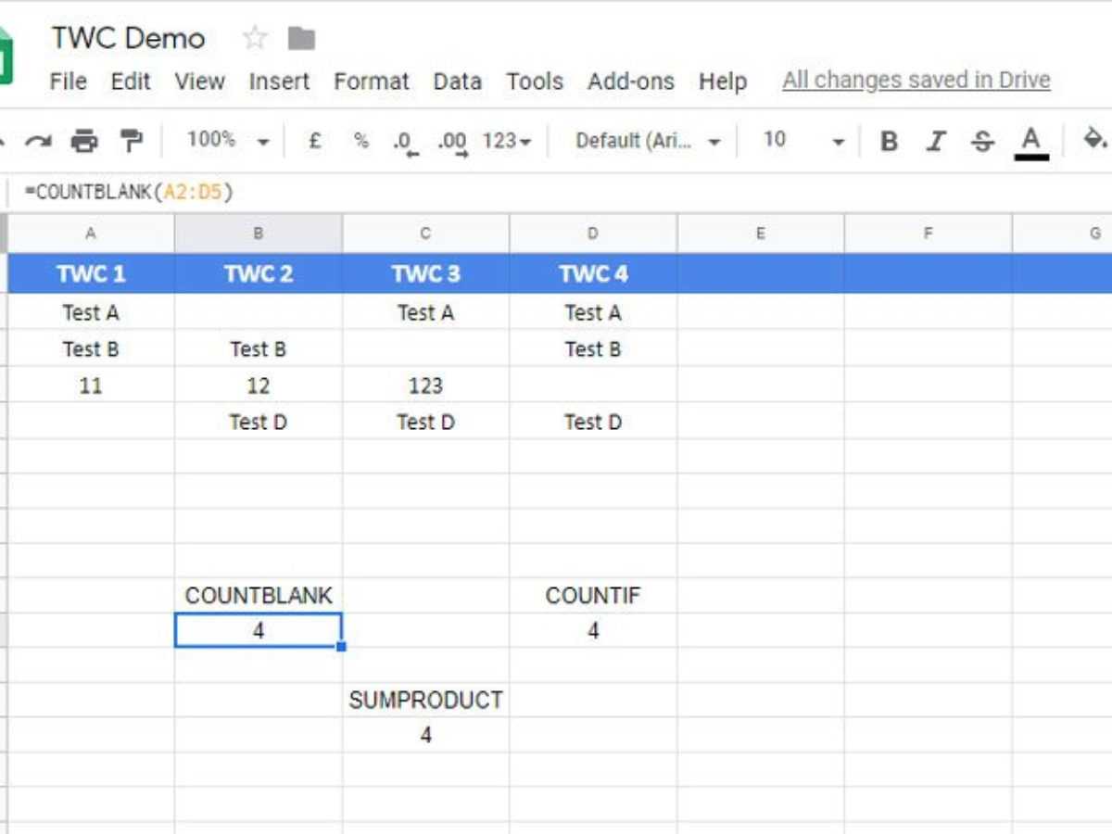
Task: Click the TWC 4 header cell
Action: (x=593, y=273)
